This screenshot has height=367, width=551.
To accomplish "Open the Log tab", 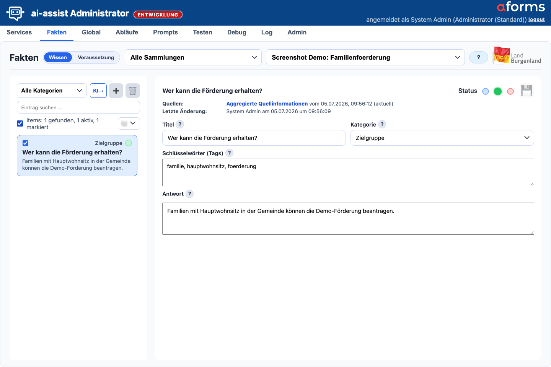I will 267,32.
